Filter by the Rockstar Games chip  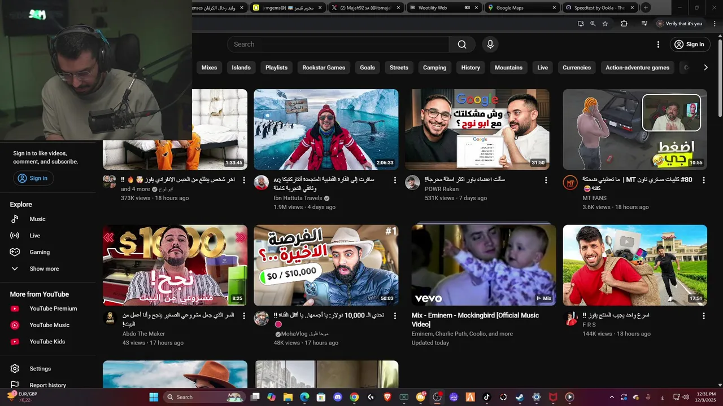(x=324, y=68)
